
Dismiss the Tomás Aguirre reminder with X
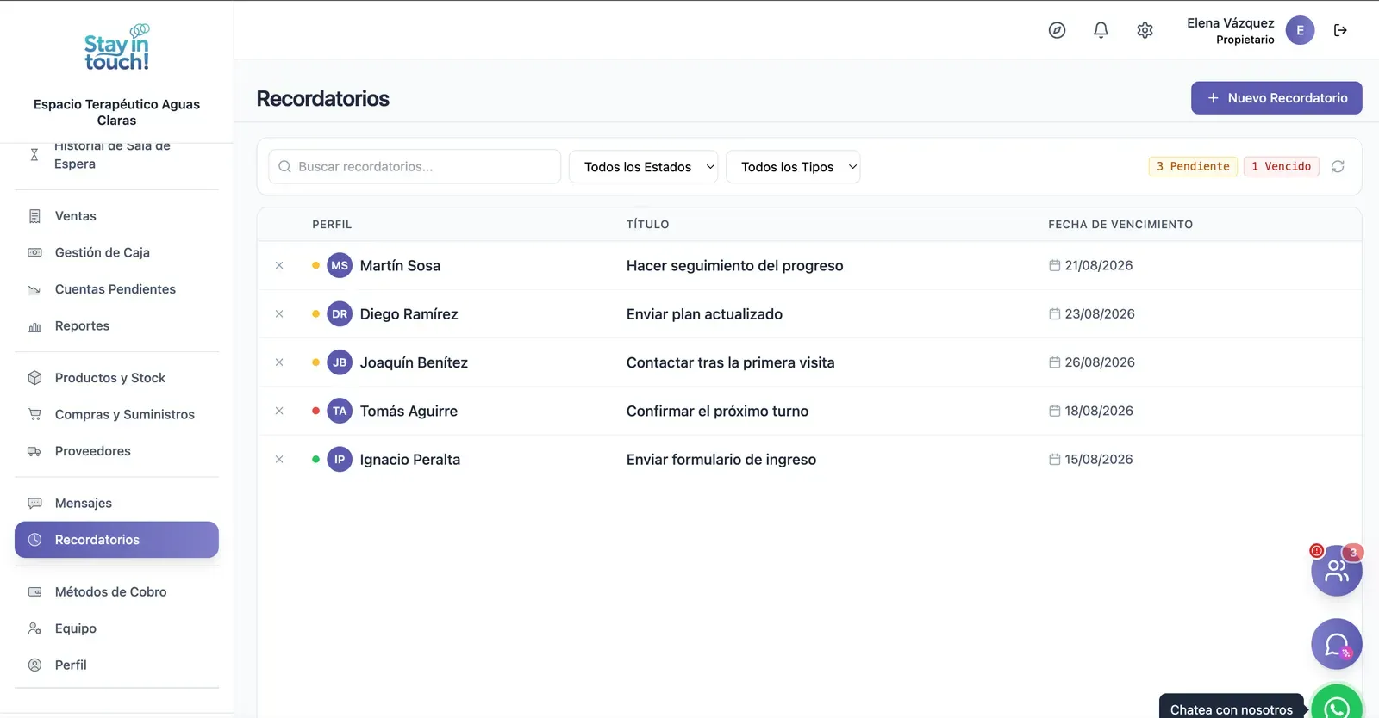click(x=279, y=411)
